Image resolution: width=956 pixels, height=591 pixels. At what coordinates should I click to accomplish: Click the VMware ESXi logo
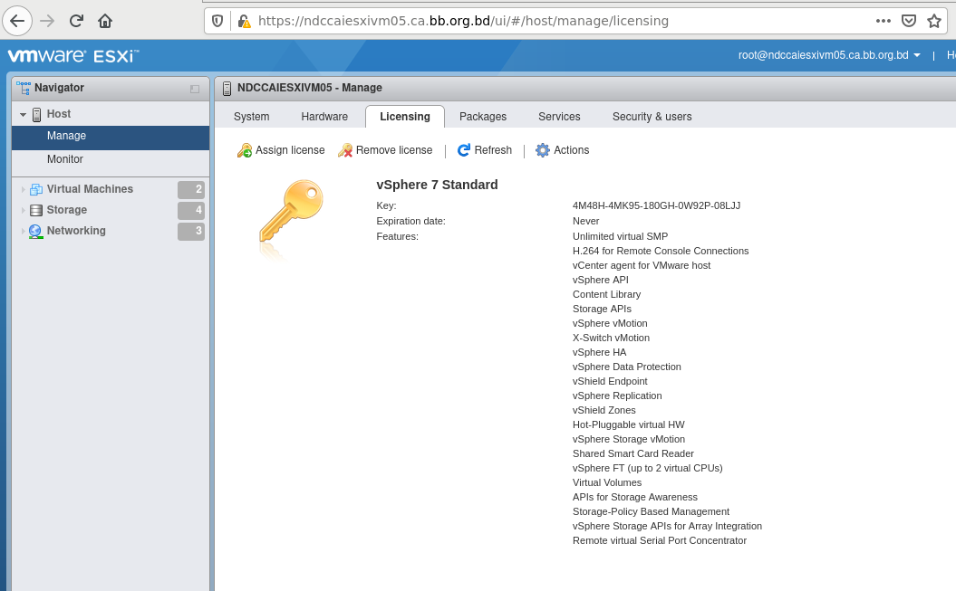(x=73, y=56)
